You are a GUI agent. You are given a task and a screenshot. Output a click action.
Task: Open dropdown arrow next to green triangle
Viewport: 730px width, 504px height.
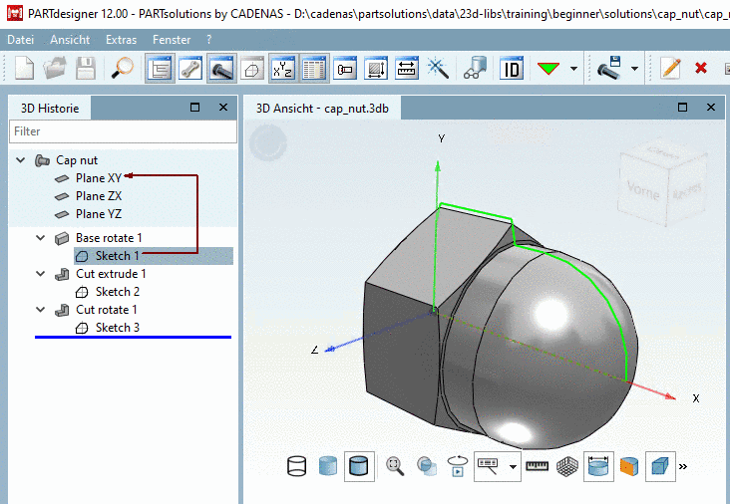coord(574,69)
